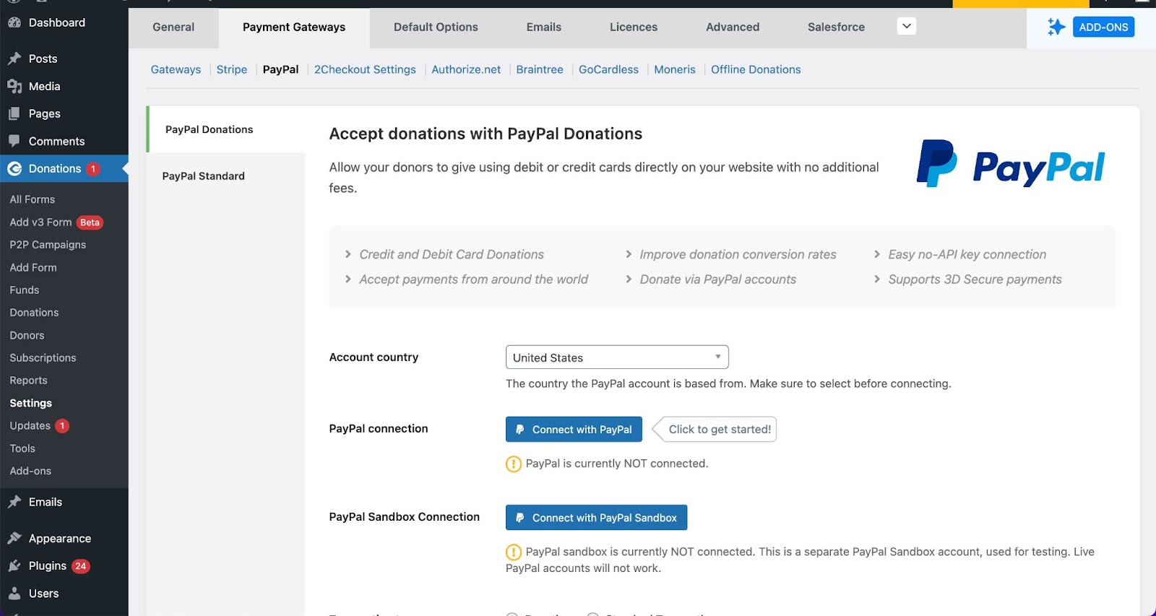Image resolution: width=1156 pixels, height=616 pixels.
Task: Open the Moneris gateway link
Action: pyautogui.click(x=675, y=70)
